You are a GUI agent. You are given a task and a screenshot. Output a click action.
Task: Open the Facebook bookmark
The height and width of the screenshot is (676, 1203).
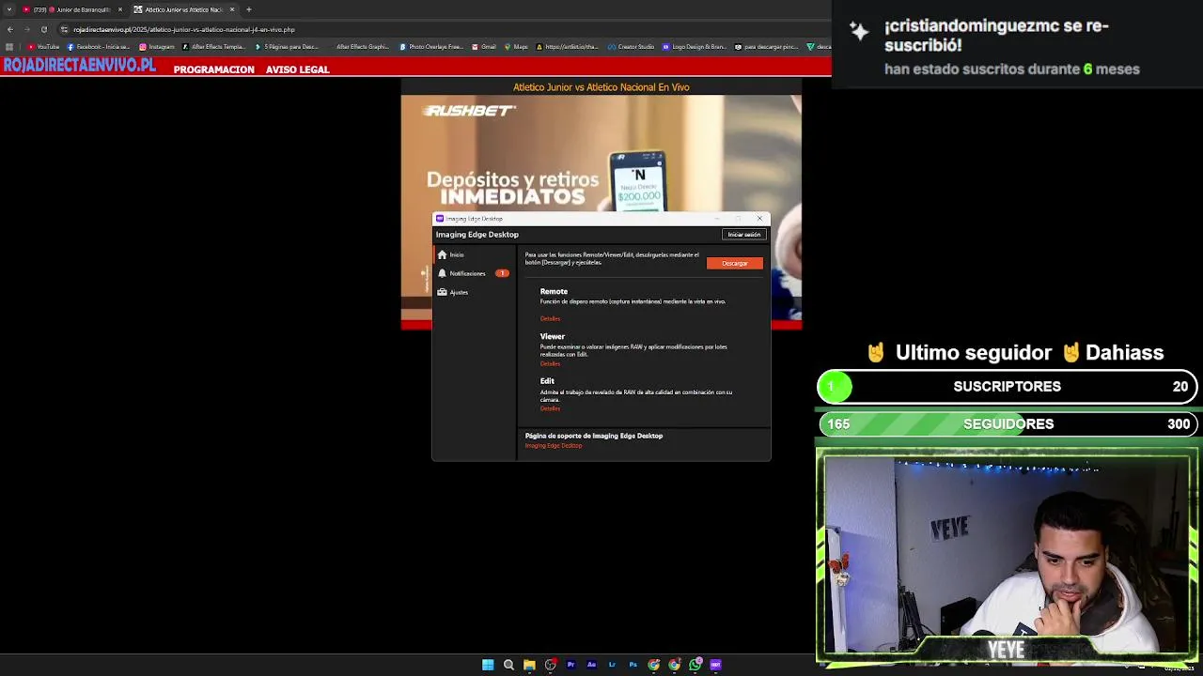(99, 47)
